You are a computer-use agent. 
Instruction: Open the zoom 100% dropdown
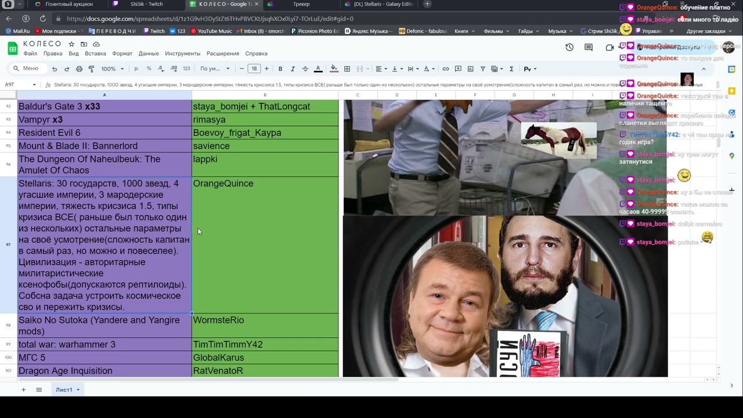coord(111,69)
